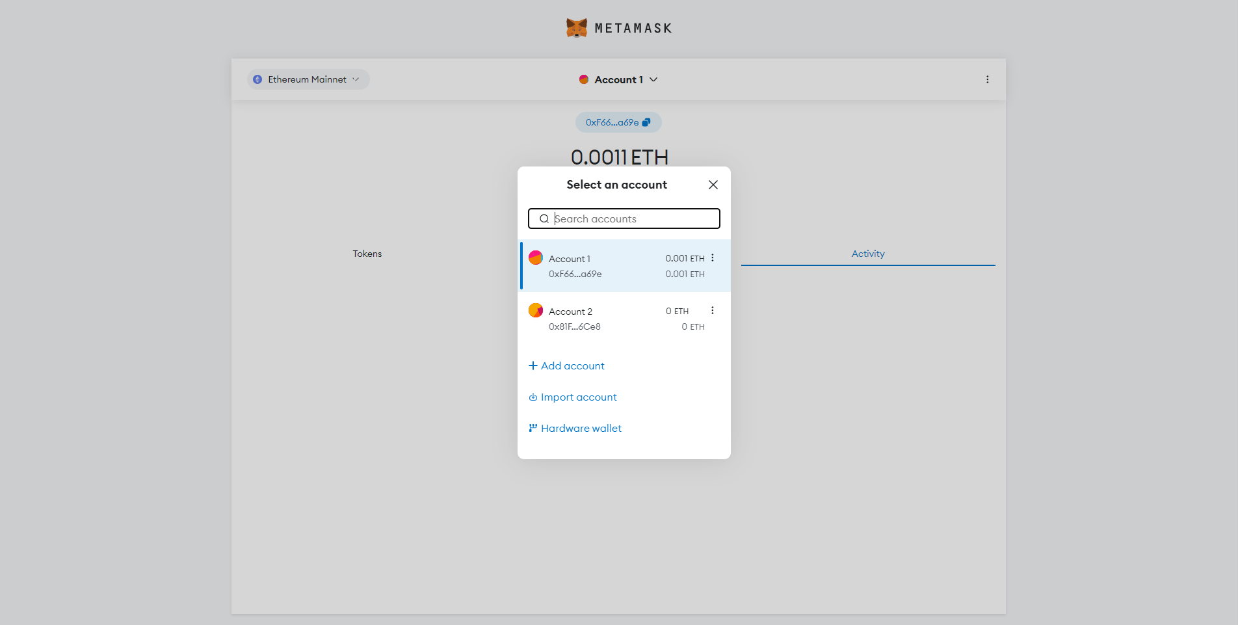Open the Ethereum Mainnet network dropdown

click(x=308, y=79)
